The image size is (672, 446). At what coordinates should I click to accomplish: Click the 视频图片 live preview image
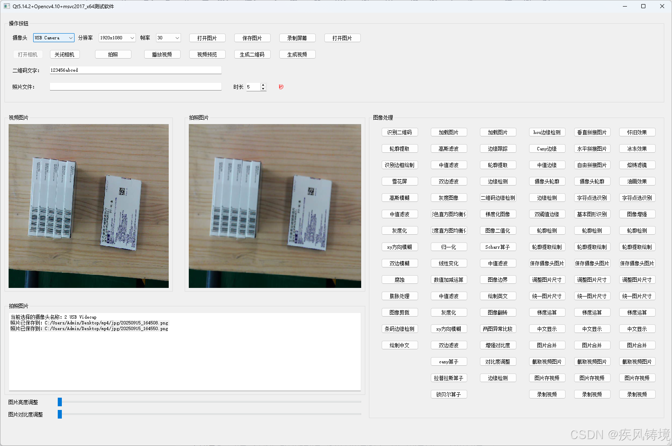click(88, 206)
